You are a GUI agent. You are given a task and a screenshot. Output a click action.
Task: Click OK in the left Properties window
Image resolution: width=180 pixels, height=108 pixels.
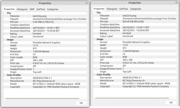pyautogui.click(x=81, y=103)
